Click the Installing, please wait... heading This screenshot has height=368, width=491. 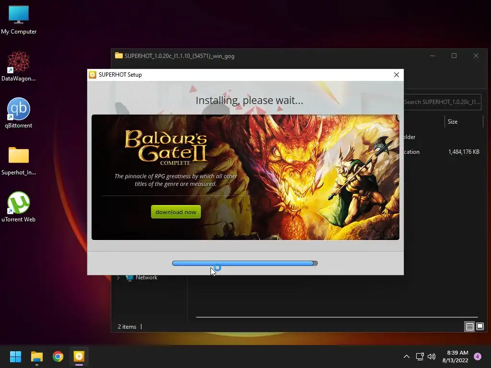pos(249,101)
